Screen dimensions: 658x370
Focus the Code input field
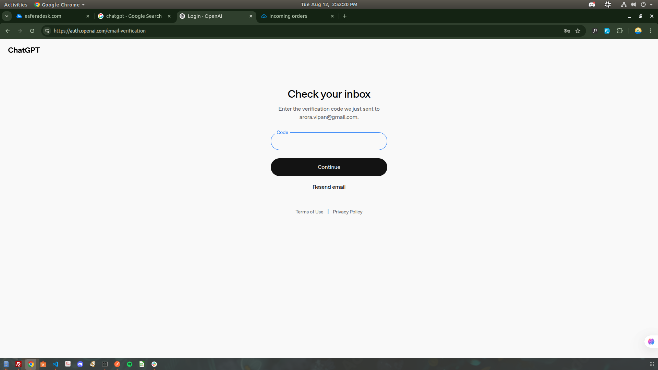tap(329, 141)
